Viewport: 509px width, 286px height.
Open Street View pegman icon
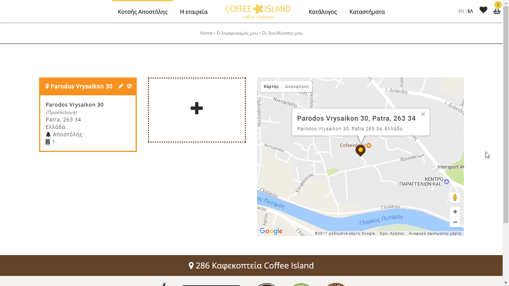click(x=455, y=198)
